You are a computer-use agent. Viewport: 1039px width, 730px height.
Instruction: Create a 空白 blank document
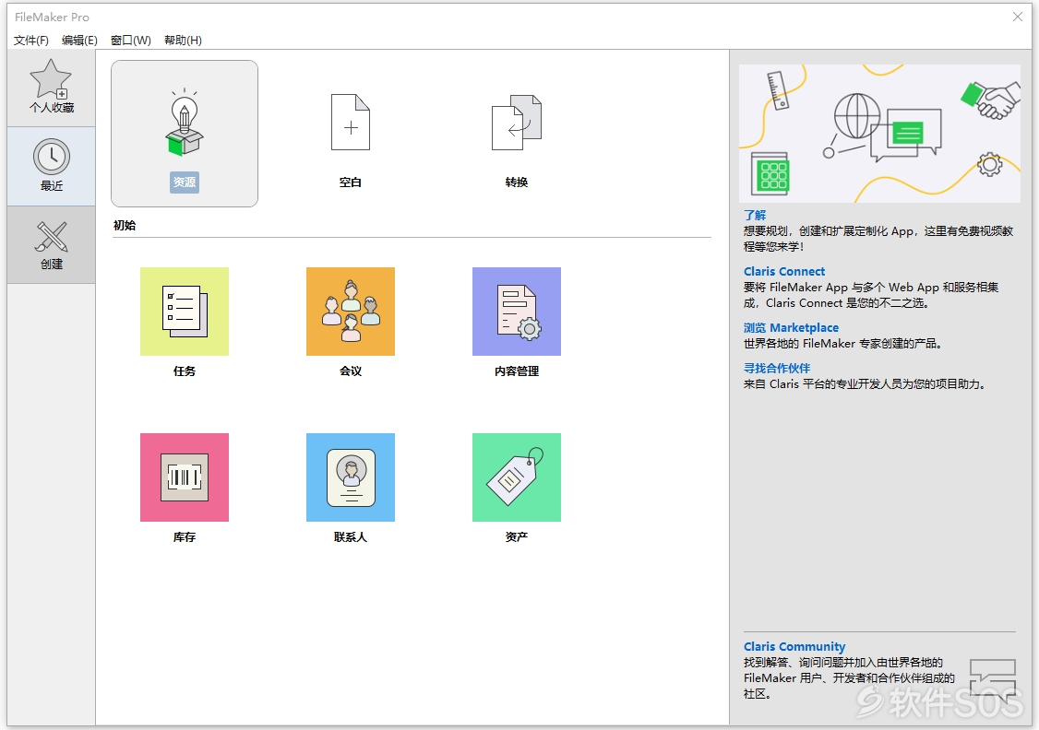[351, 123]
